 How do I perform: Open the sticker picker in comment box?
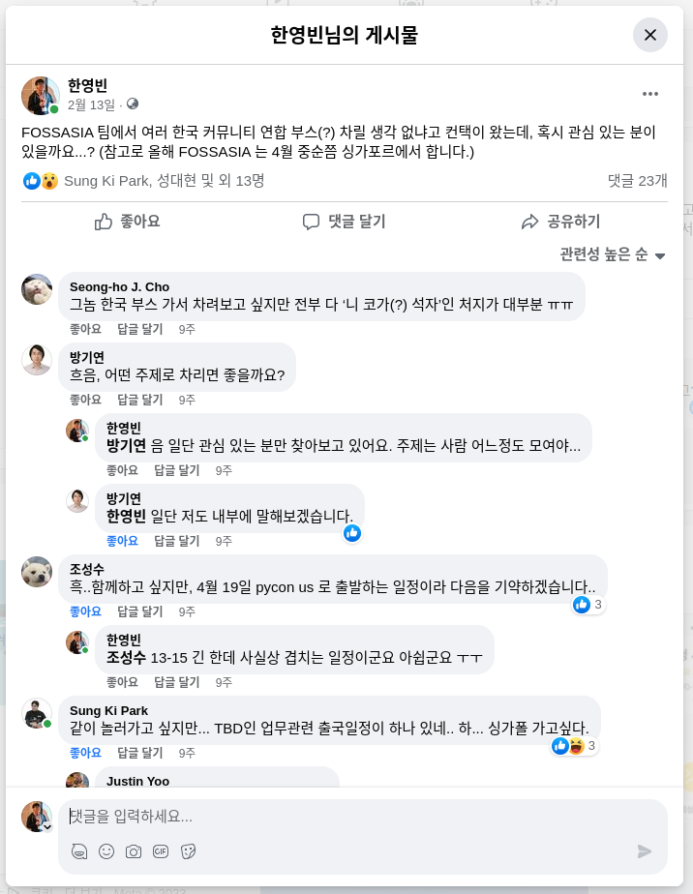(x=188, y=851)
